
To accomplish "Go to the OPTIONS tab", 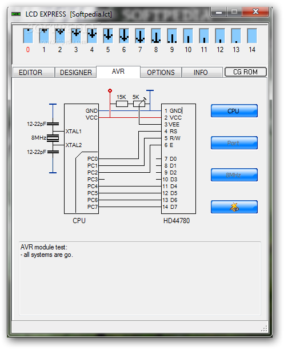I will click(x=161, y=72).
